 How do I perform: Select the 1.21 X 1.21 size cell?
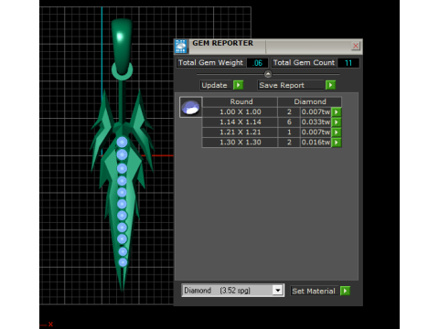241,133
